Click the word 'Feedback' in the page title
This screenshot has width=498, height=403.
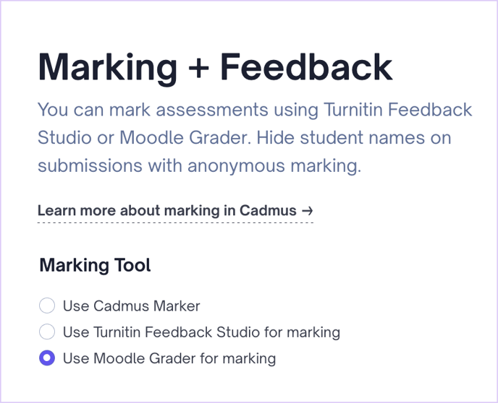(306, 67)
